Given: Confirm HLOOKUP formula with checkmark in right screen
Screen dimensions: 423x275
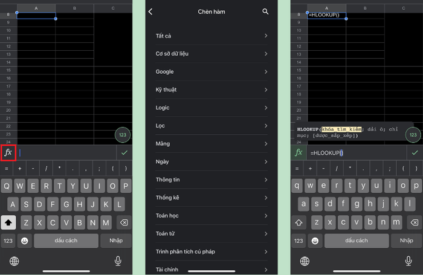Looking at the screenshot, I should (415, 153).
